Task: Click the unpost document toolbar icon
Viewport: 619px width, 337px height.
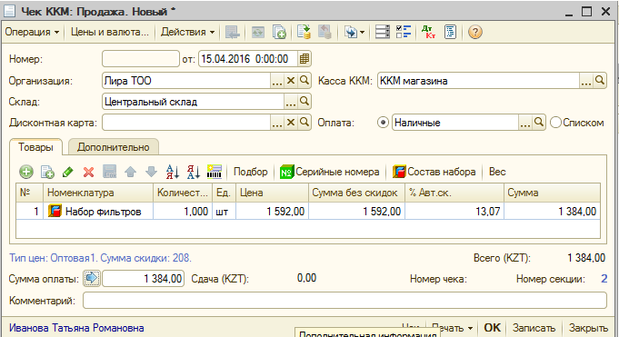Action: point(324,32)
